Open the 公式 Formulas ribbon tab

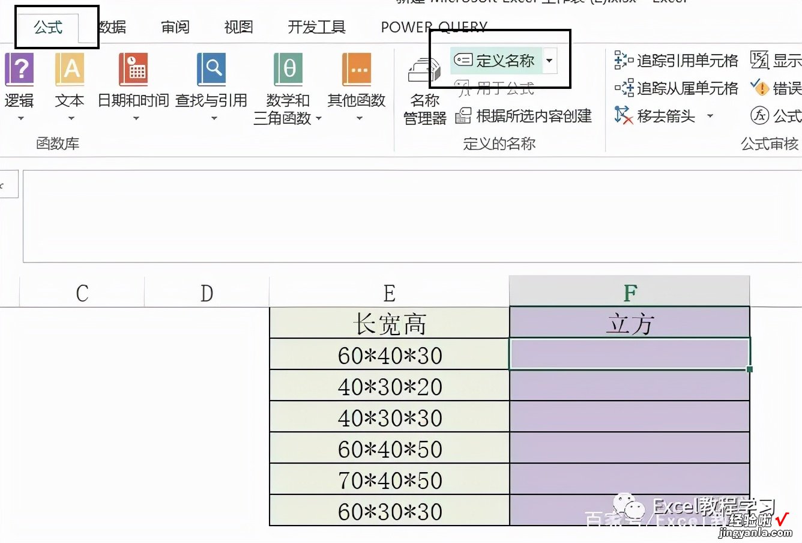48,27
